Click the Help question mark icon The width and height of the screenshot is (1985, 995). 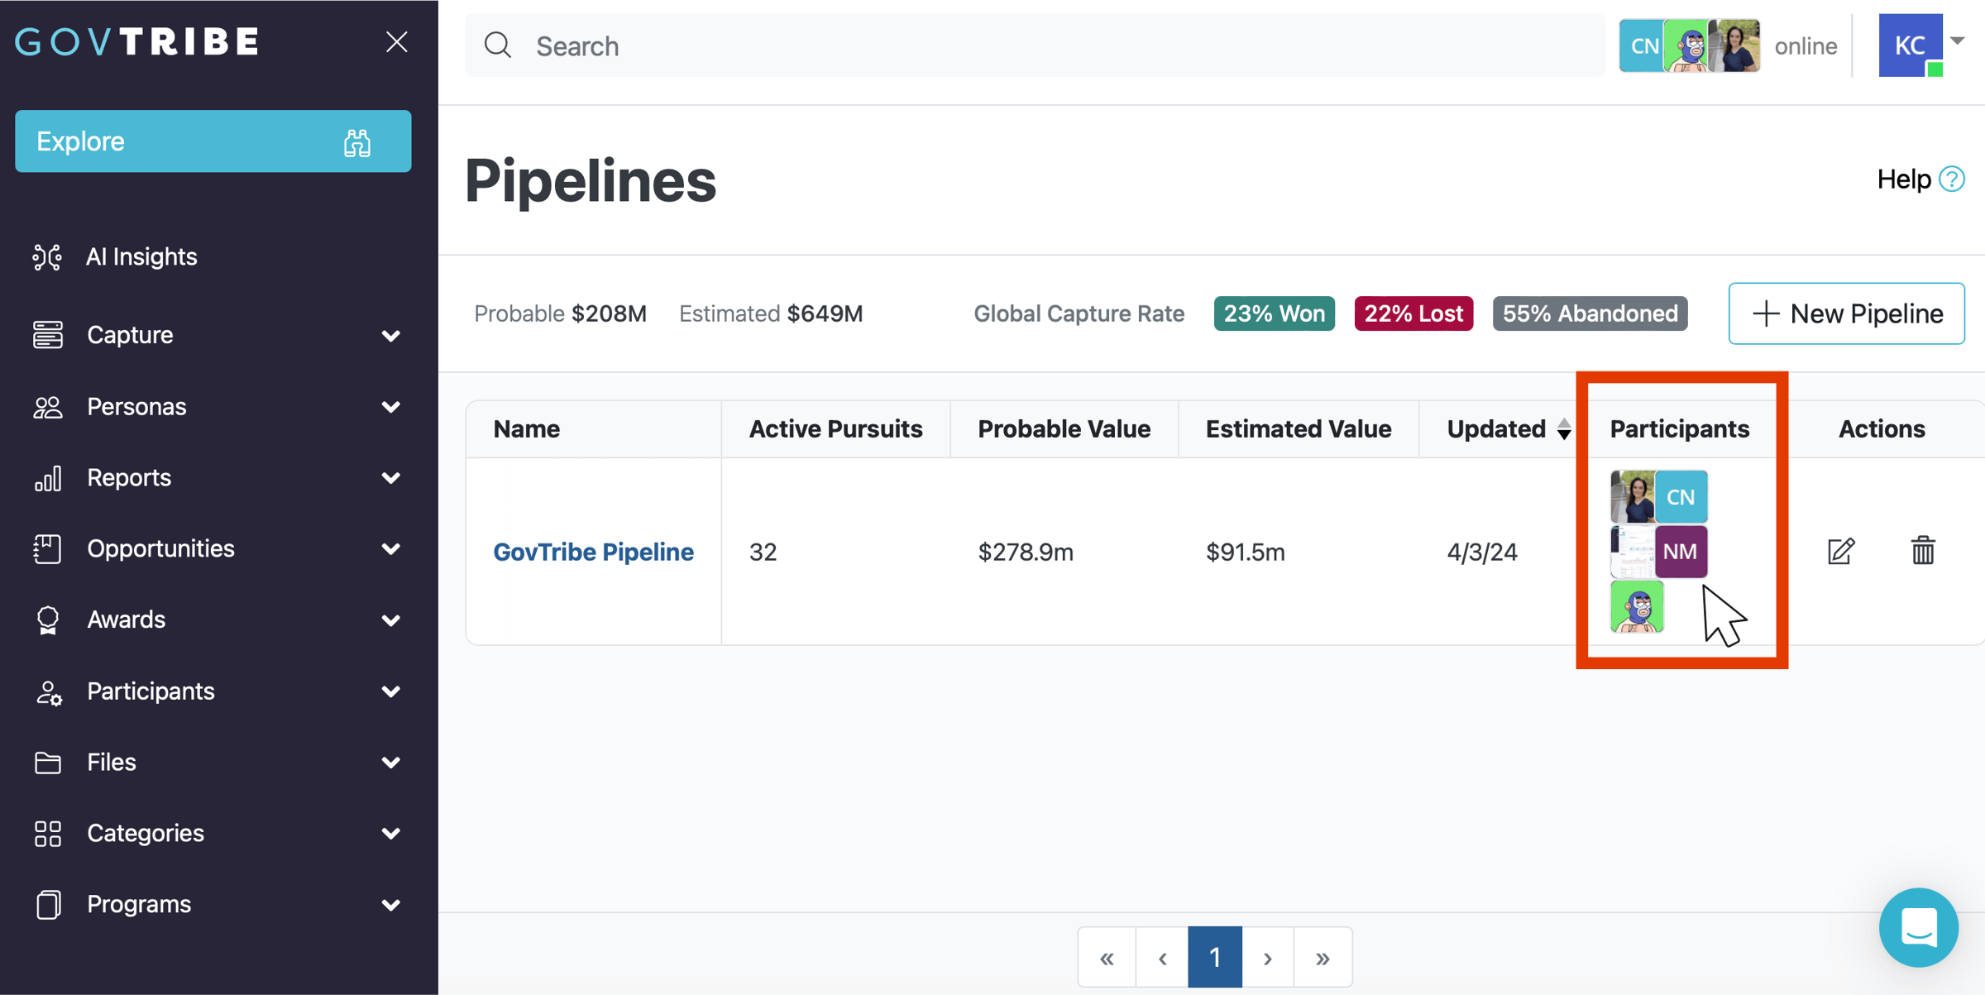[1952, 179]
